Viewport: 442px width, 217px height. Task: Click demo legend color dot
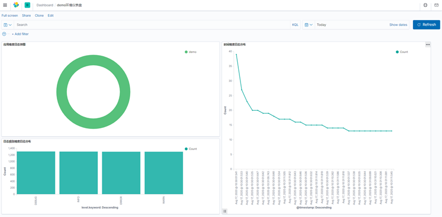pos(186,52)
